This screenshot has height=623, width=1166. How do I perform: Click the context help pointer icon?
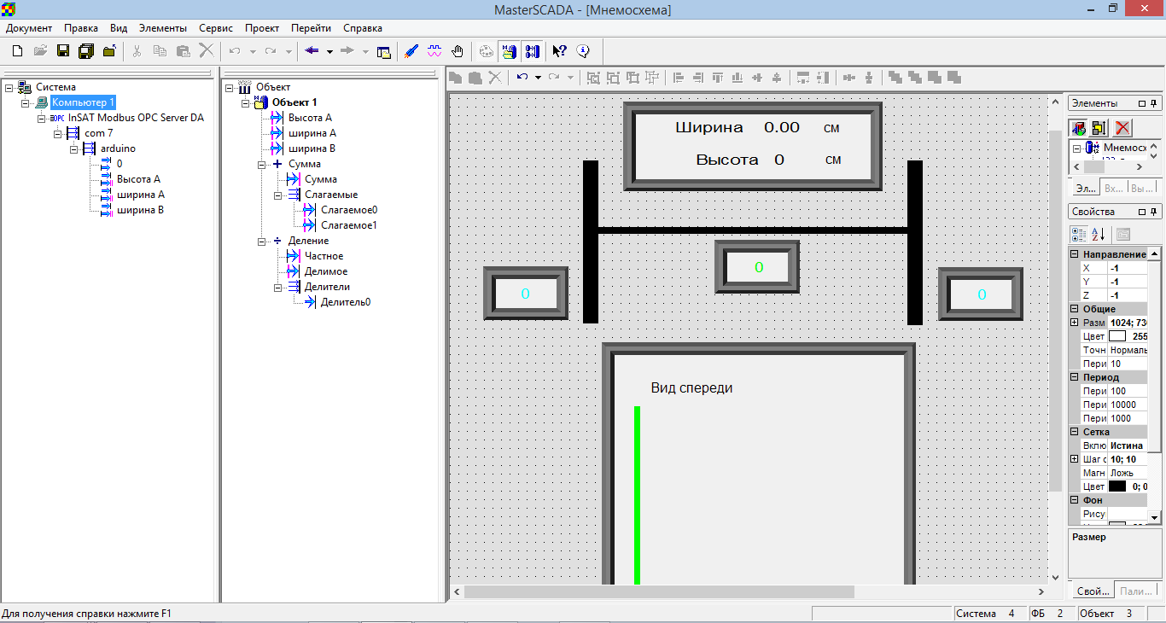(x=559, y=51)
